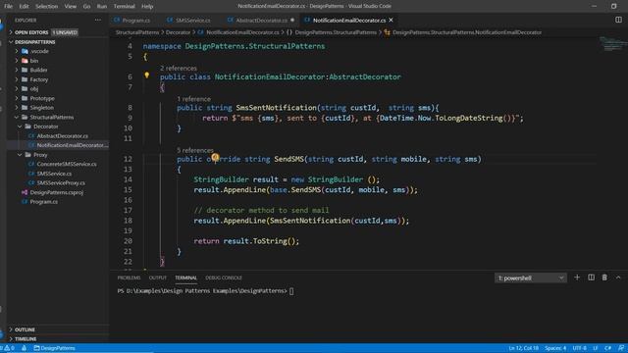Click the flame icon in status bar
This screenshot has height=353, width=628.
click(24, 348)
